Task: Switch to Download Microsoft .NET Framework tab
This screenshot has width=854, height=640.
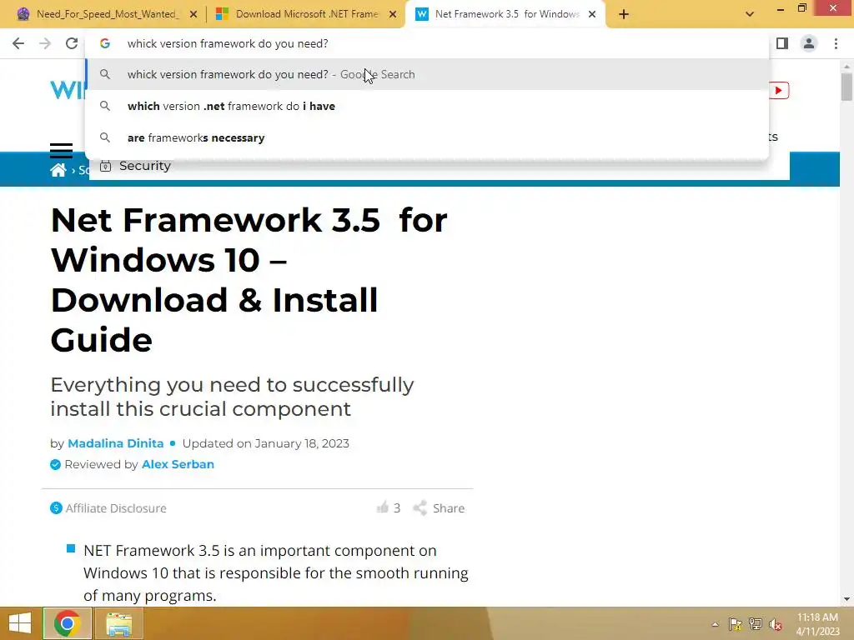Action: point(307,14)
